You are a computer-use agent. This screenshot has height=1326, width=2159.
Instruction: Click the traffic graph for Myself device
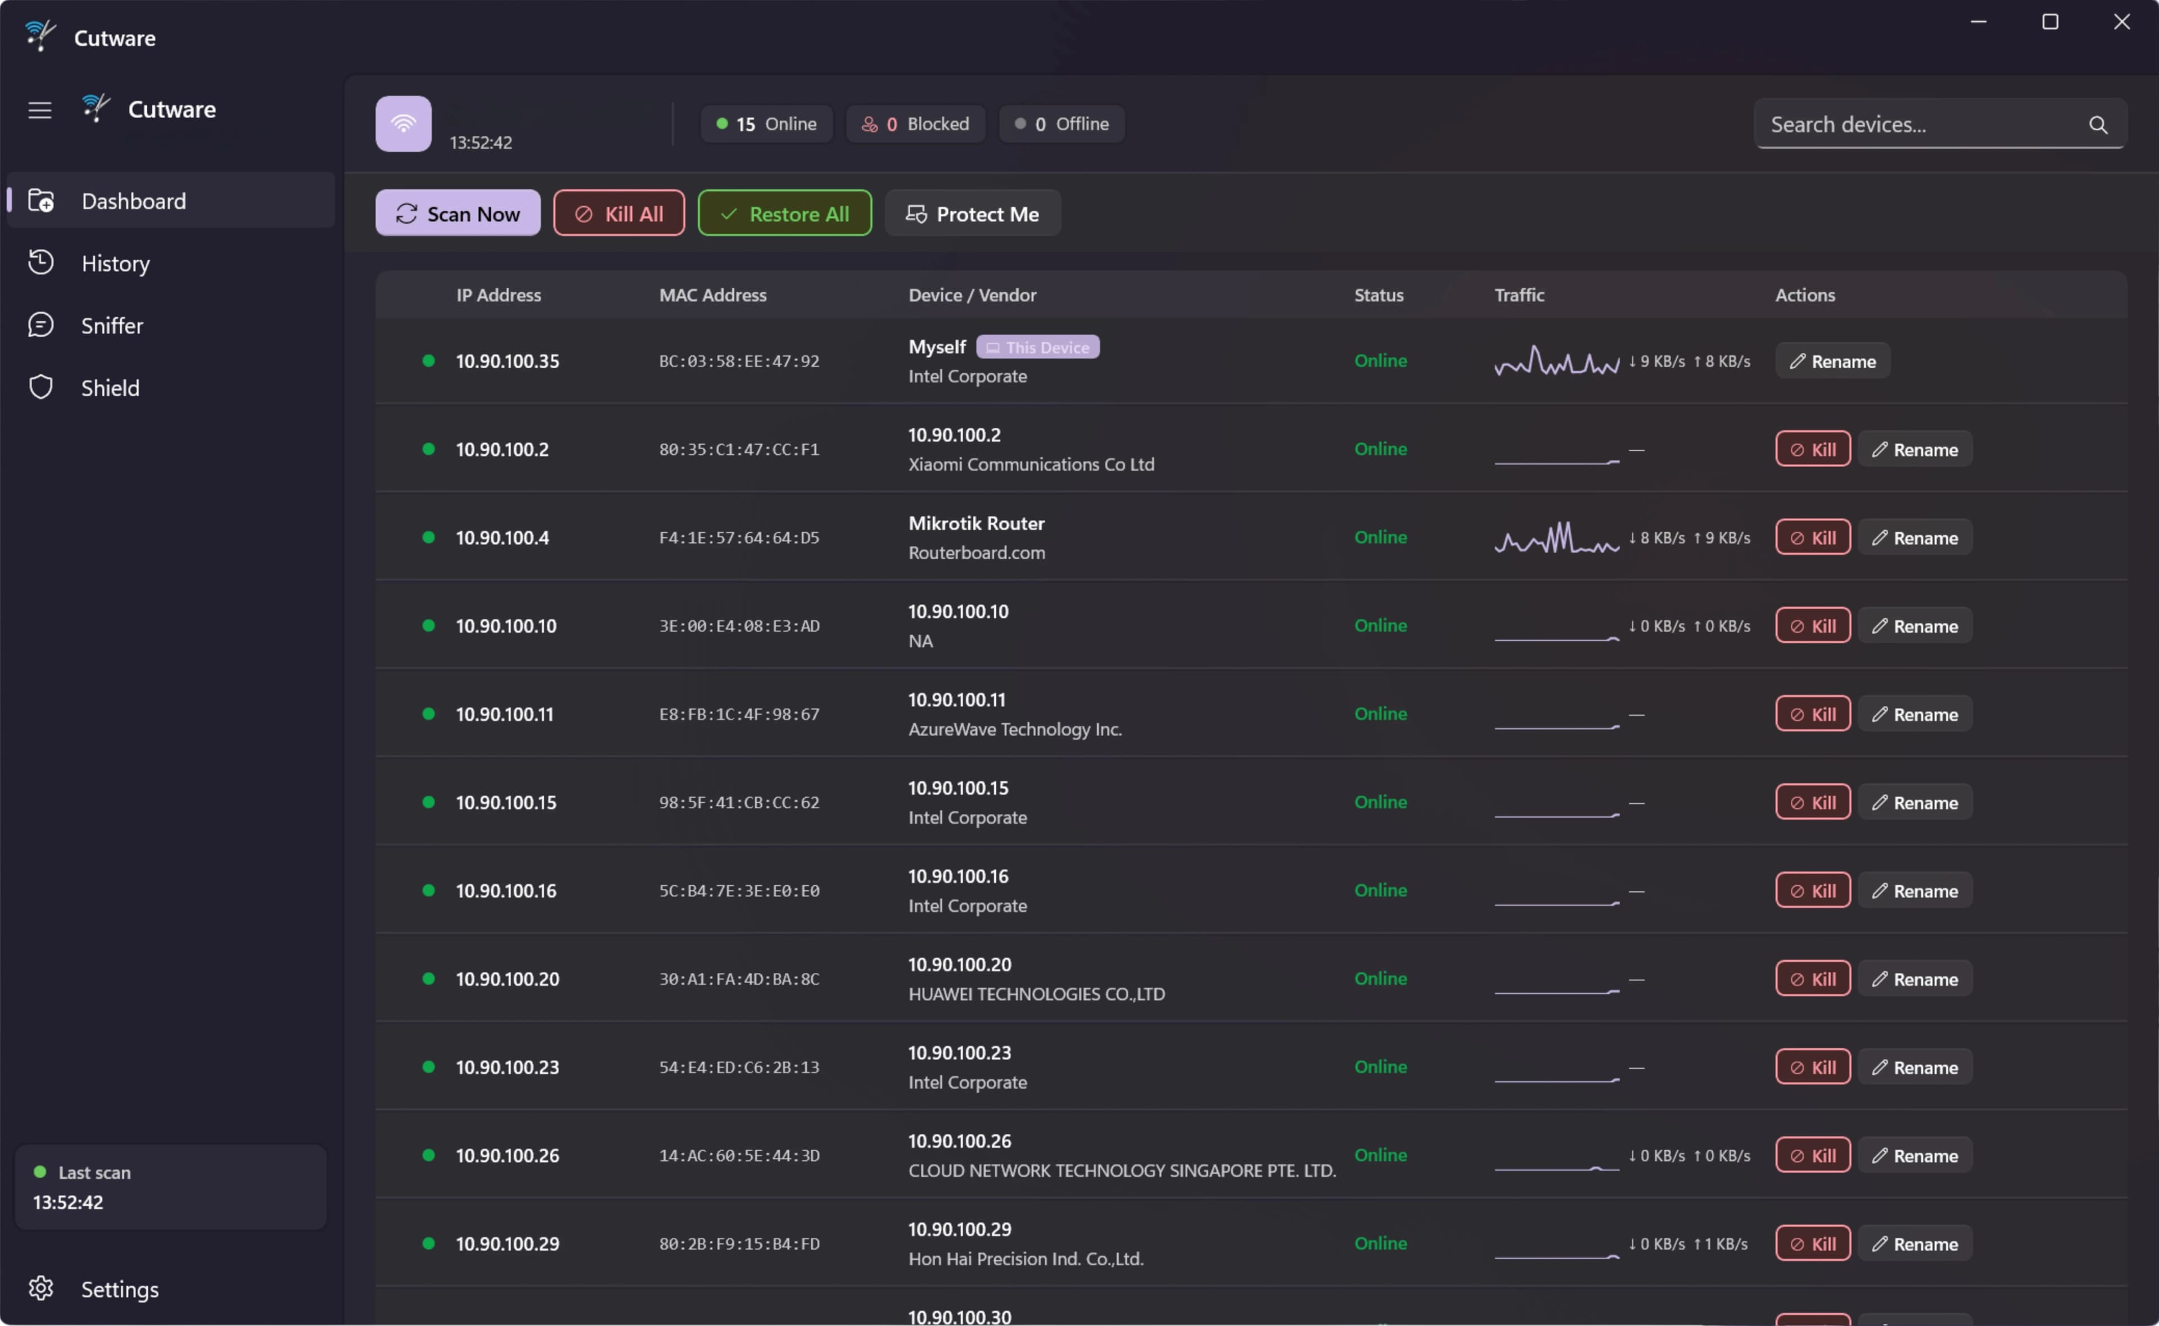pyautogui.click(x=1556, y=360)
